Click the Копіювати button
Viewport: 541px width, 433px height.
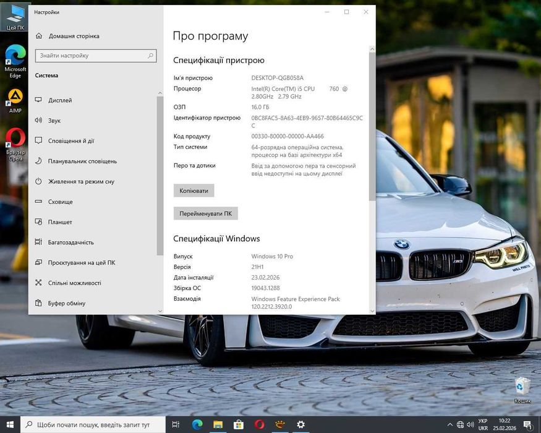[194, 191]
